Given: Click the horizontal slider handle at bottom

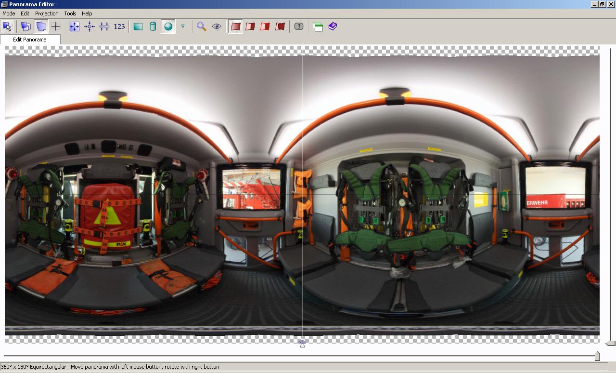Looking at the screenshot, I should (597, 356).
